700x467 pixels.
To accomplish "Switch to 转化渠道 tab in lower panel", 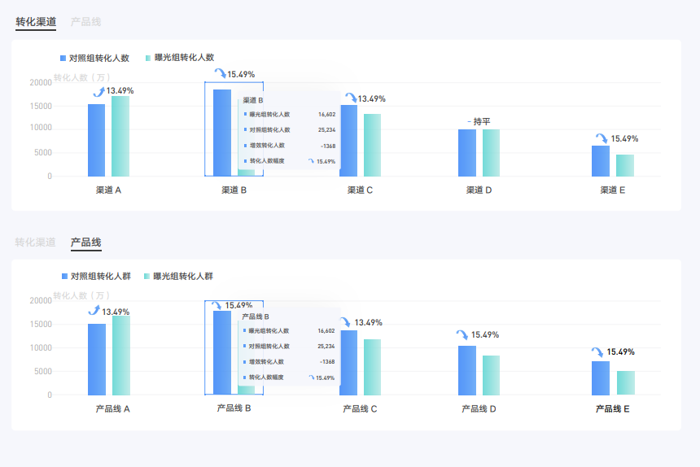I will pos(35,242).
